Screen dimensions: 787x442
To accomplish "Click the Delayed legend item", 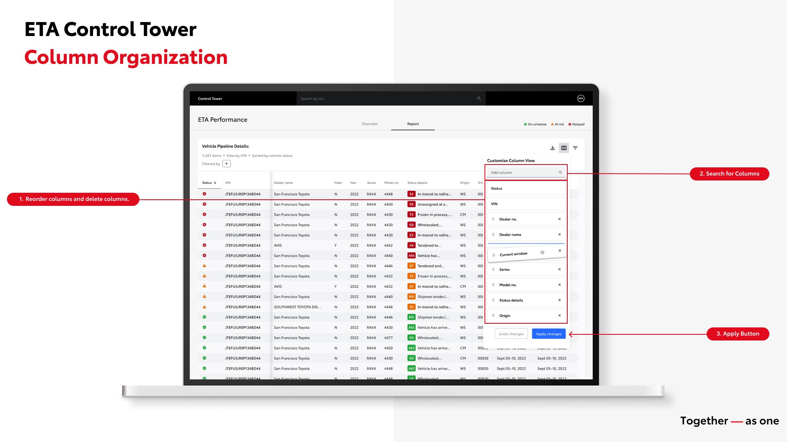I will coord(576,124).
